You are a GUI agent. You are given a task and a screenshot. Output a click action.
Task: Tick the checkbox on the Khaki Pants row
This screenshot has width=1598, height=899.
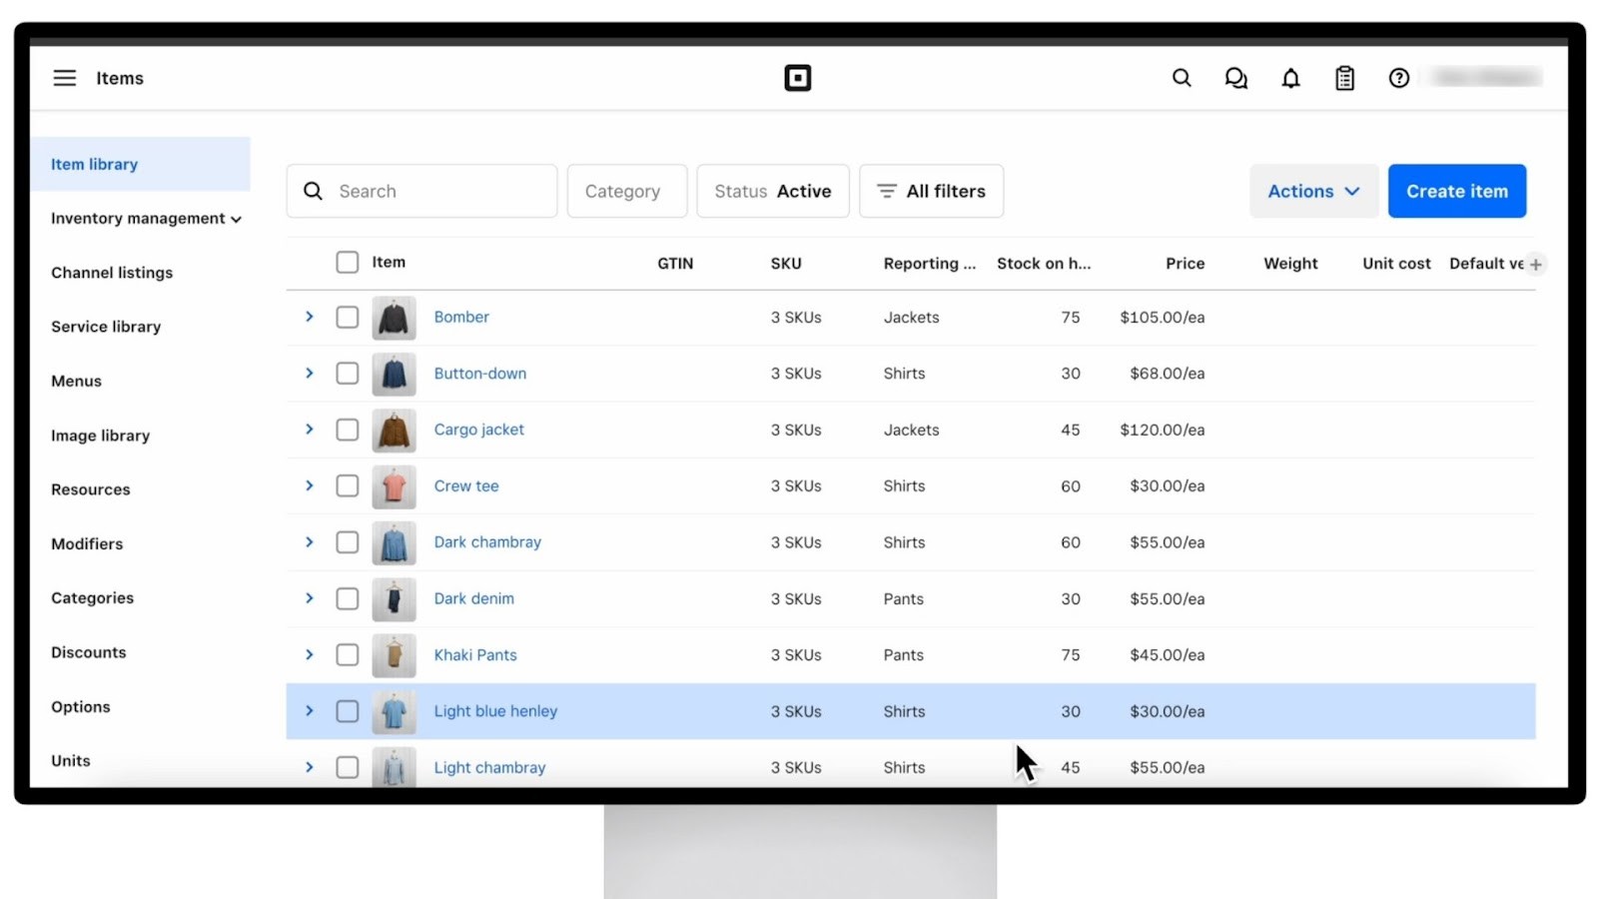pyautogui.click(x=347, y=654)
